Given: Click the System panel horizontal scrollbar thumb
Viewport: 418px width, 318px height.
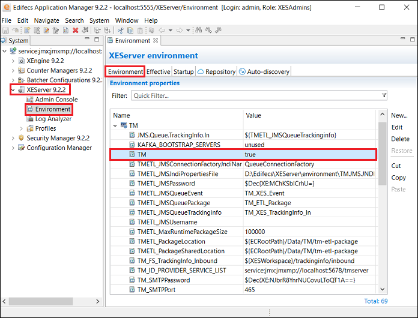Looking at the screenshot, I should tap(41, 301).
